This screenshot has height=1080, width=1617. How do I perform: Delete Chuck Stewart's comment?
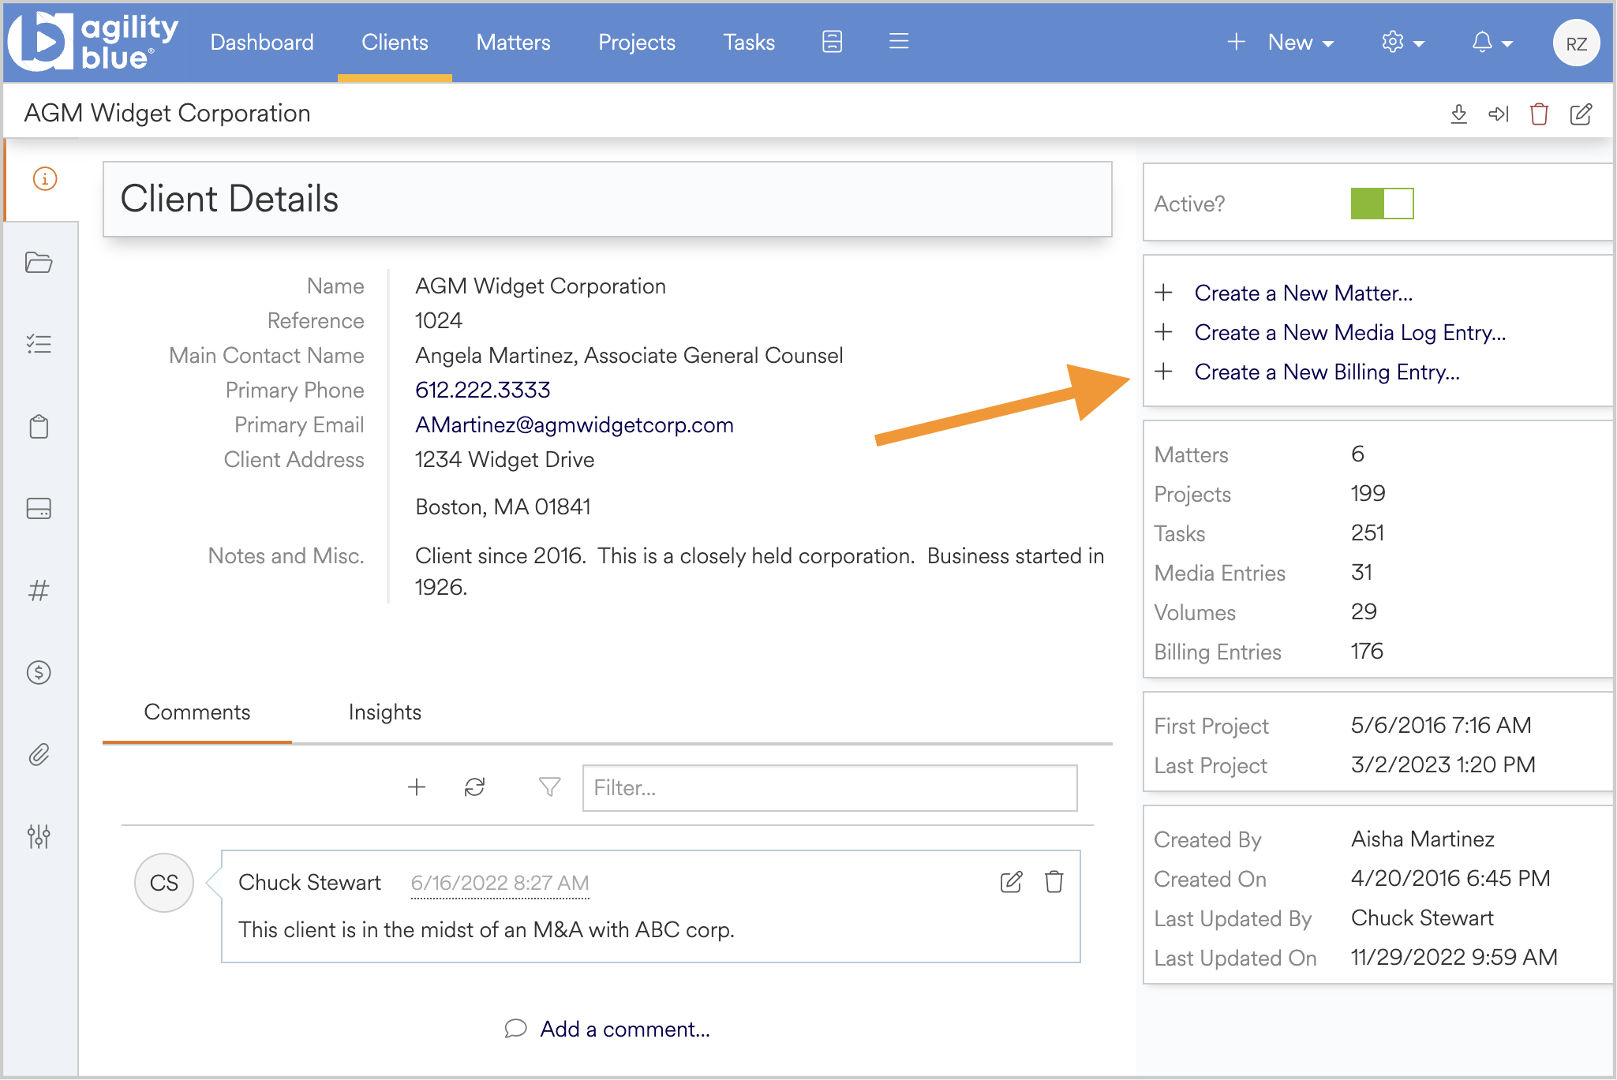(1054, 882)
